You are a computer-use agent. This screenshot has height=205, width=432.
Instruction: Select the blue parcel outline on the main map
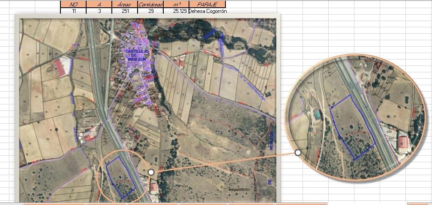click(x=121, y=178)
